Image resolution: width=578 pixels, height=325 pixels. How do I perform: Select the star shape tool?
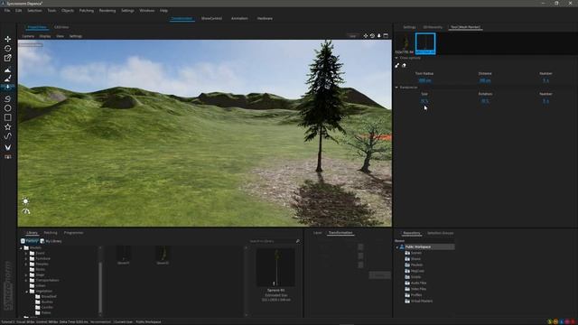pyautogui.click(x=8, y=126)
